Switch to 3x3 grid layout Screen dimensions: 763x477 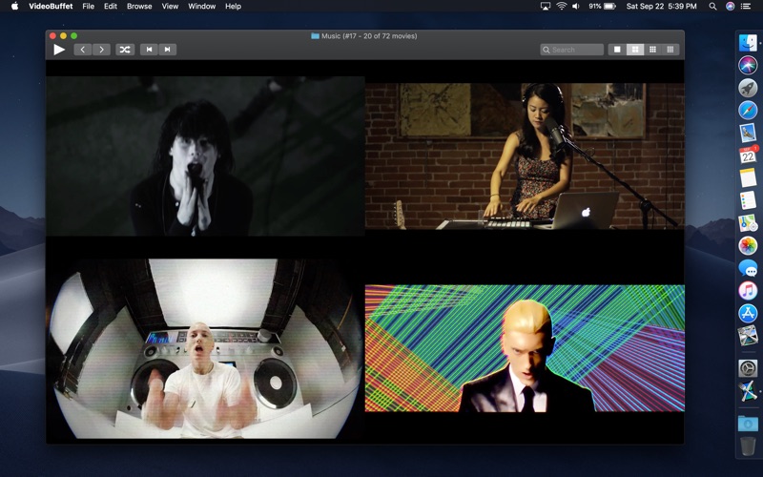(652, 50)
